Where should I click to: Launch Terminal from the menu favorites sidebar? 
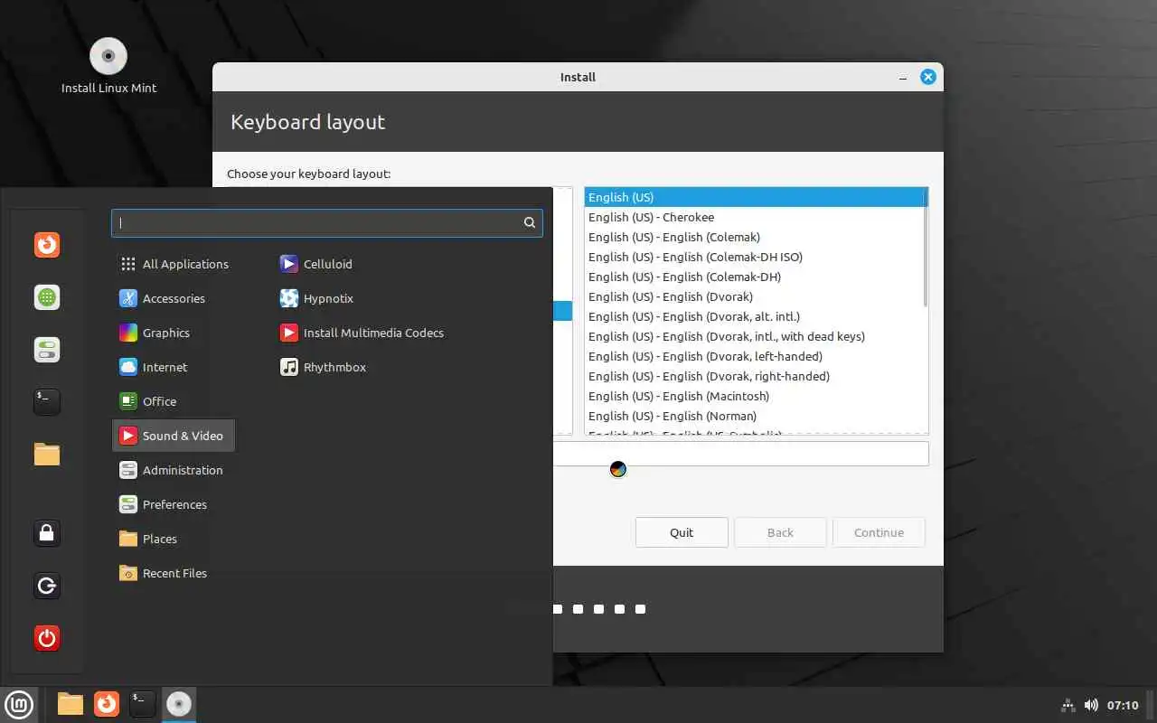(x=47, y=402)
